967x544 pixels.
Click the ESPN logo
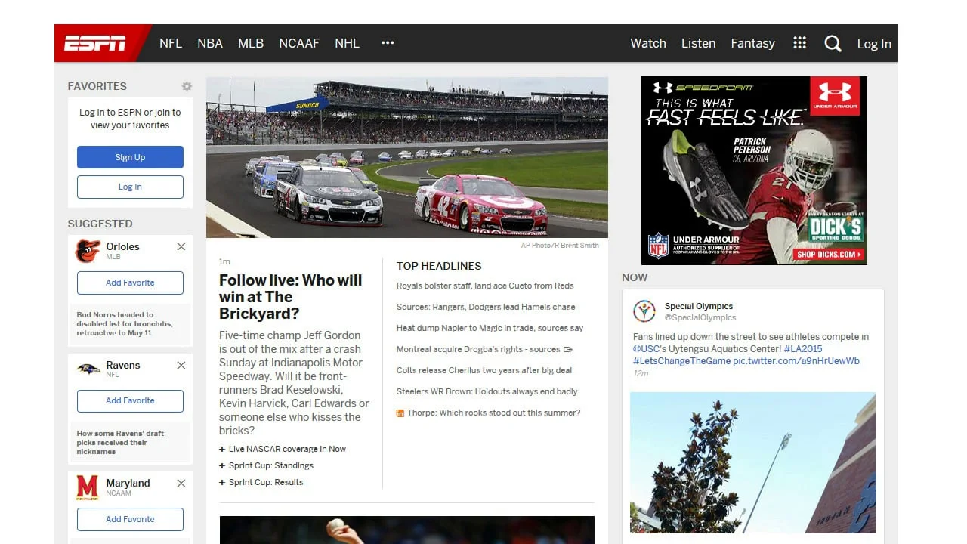pyautogui.click(x=95, y=43)
